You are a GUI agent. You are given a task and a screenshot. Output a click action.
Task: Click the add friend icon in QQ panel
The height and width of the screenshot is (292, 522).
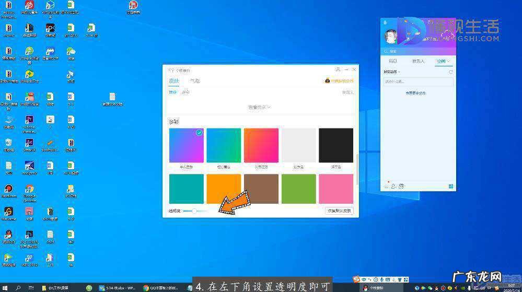coord(393,186)
